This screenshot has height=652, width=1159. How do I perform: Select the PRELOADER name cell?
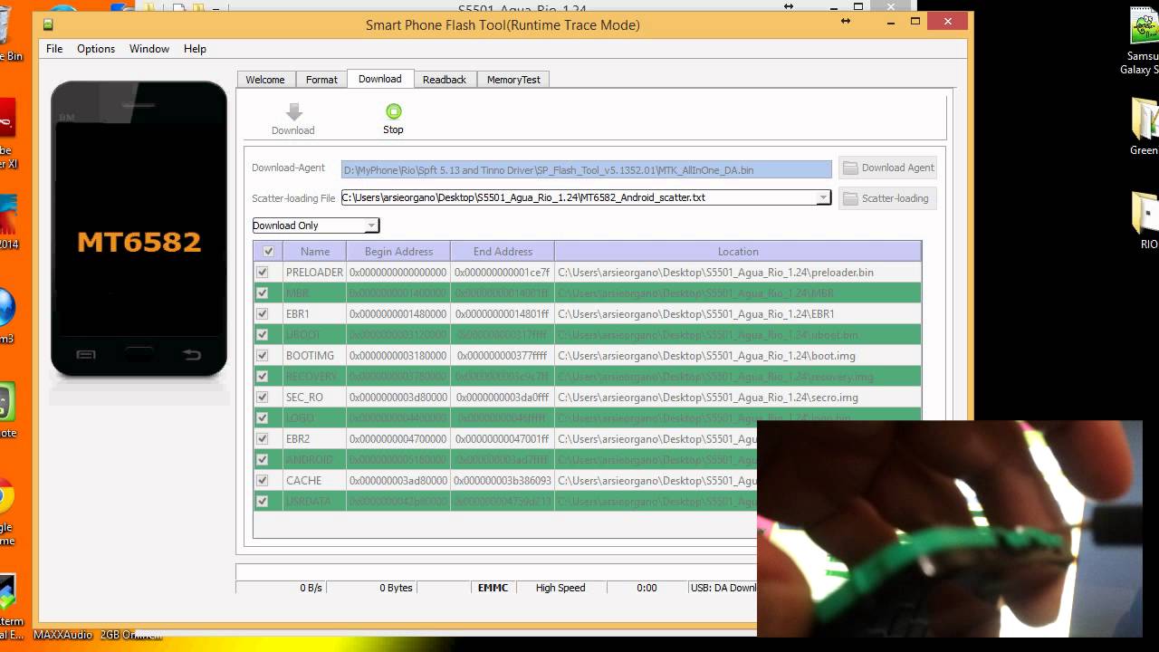(x=314, y=272)
